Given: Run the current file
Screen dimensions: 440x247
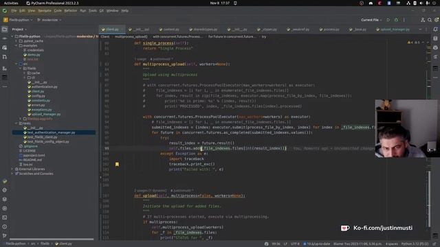Looking at the screenshot, I should pos(388,20).
